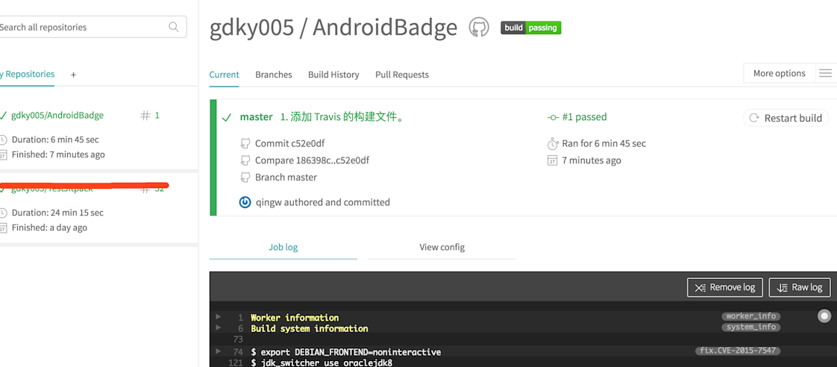This screenshot has width=837, height=367.
Task: Click the round follow-log indicator in log
Action: pos(825,316)
